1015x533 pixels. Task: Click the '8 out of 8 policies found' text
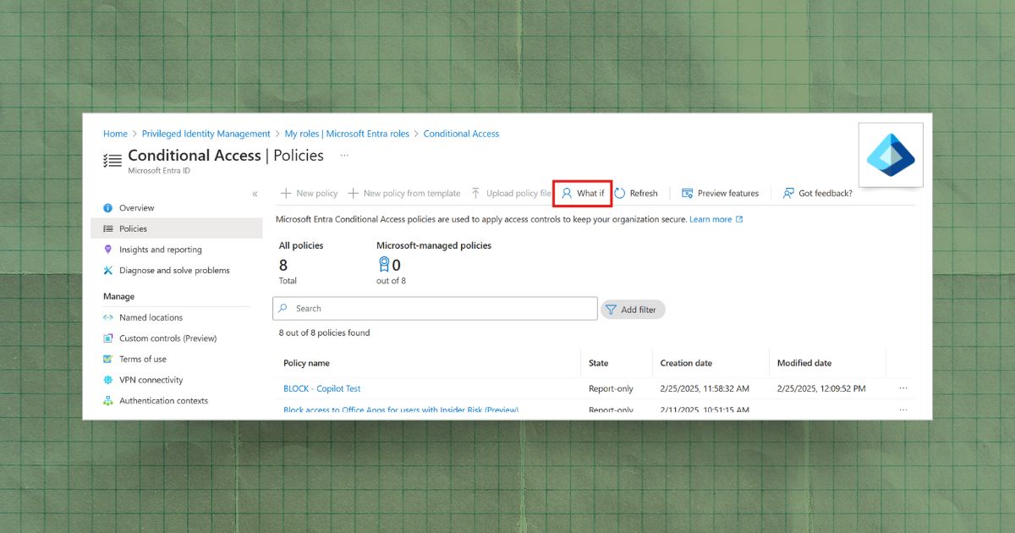(x=325, y=333)
